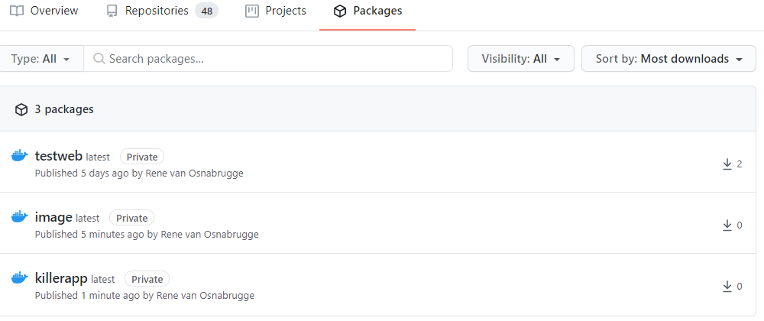
Task: Click the download icon for testweb
Action: [727, 164]
